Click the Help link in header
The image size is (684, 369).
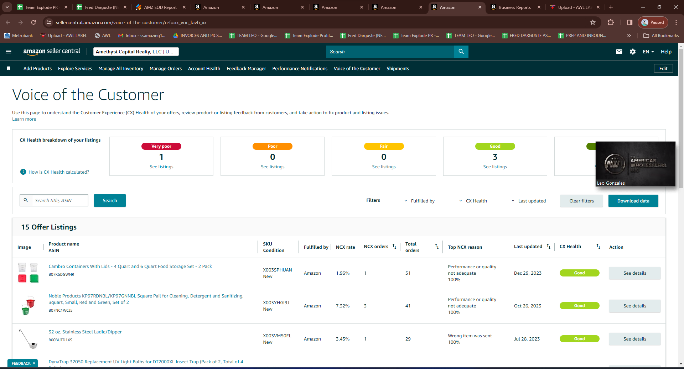click(666, 52)
